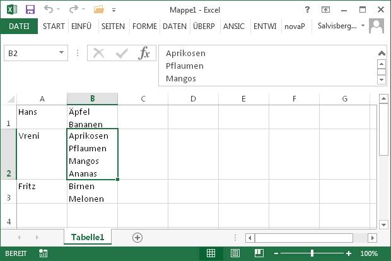Click the Insert Function fx icon
The height and width of the screenshot is (261, 391).
coord(144,53)
